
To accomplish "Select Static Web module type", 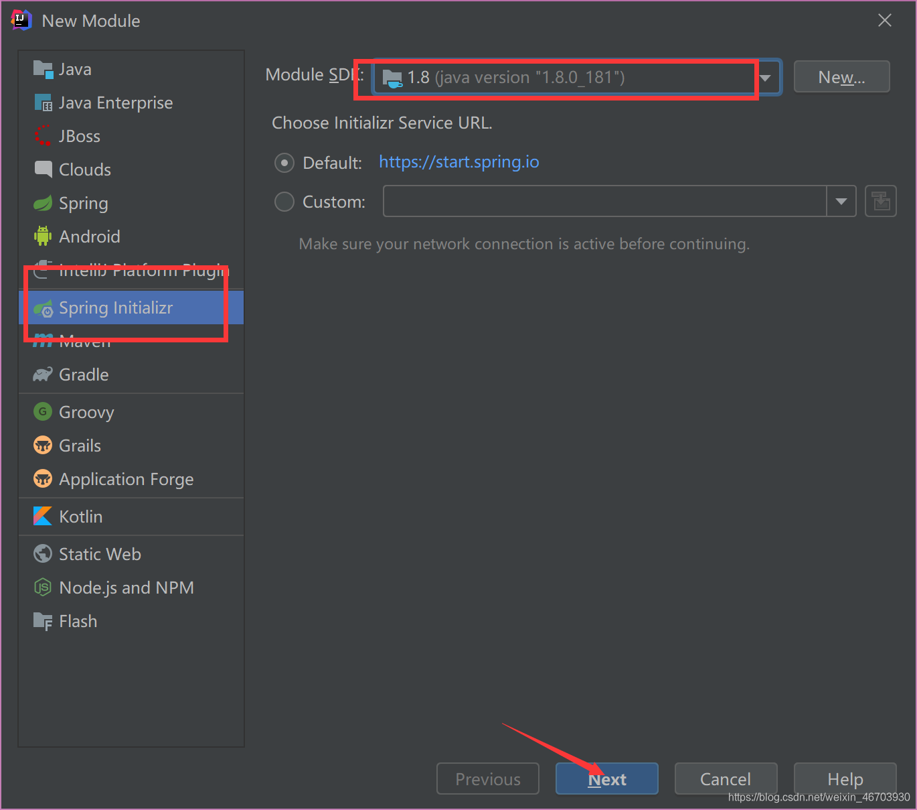I will pos(131,554).
